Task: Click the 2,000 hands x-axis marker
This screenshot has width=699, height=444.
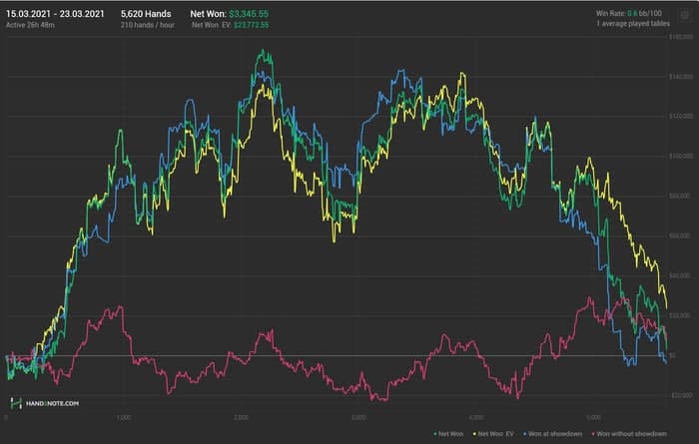Action: point(241,417)
